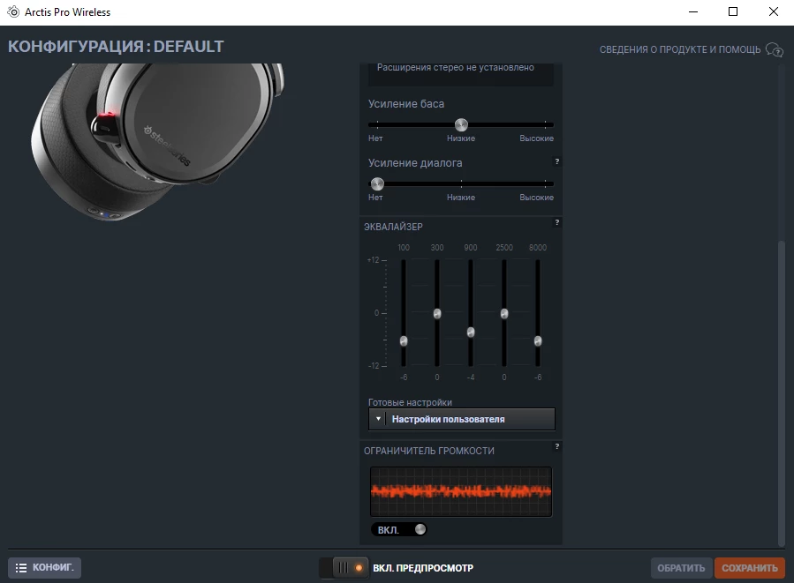
Task: Click the 100 Hz equalizer slider handle
Action: [404, 341]
